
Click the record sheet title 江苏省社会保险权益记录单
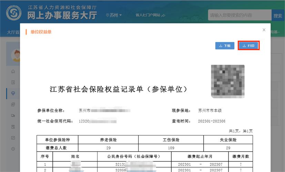(119, 89)
